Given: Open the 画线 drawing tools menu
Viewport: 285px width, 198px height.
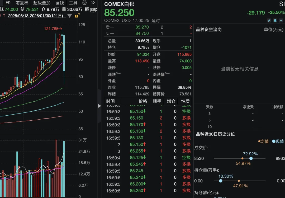Looking at the screenshot, I should coord(60,3).
